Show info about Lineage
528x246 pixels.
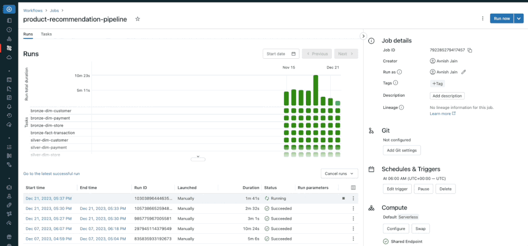(401, 107)
